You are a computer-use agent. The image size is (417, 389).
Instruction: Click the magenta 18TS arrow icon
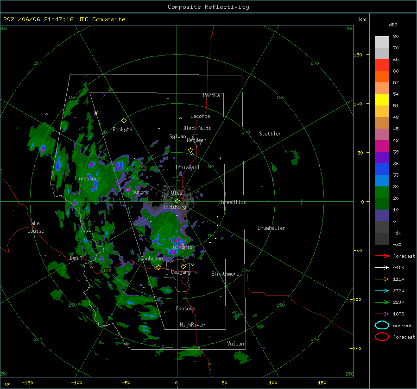click(x=382, y=314)
